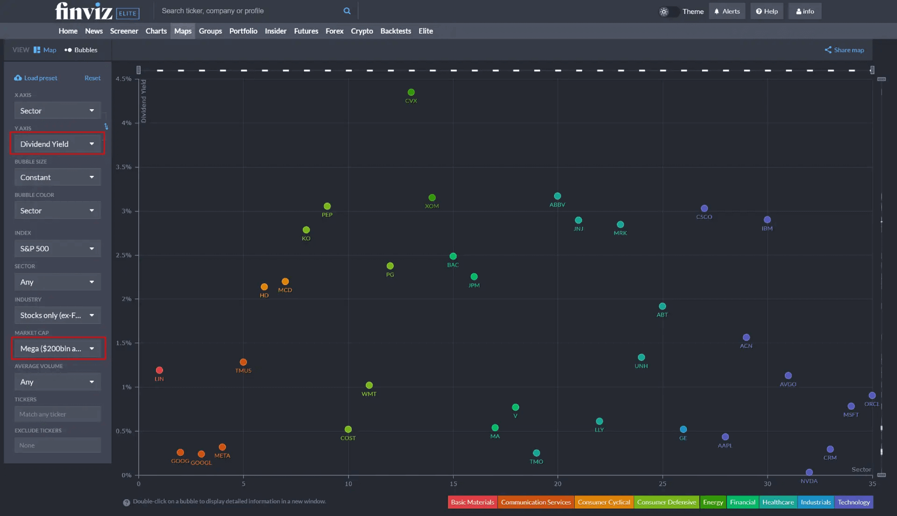This screenshot has height=516, width=897.
Task: Open the News section
Action: tap(94, 31)
